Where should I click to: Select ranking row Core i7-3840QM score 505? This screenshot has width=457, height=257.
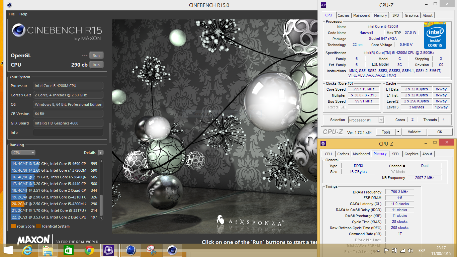[x=55, y=177]
